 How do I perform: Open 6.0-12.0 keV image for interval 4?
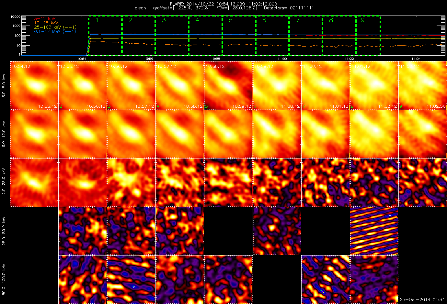coord(180,134)
